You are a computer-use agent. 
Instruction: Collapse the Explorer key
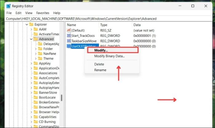click(27, 25)
